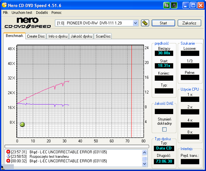Click the smiley face icon on graph
Screen dimensions: 206x171
coord(22,124)
